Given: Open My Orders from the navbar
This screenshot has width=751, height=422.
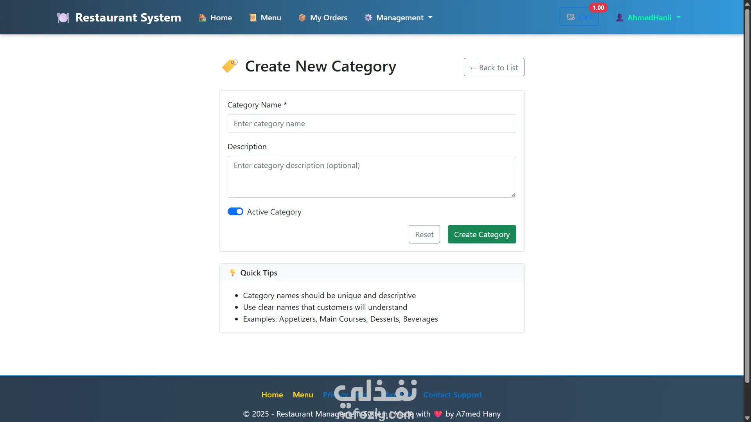Looking at the screenshot, I should [x=329, y=18].
